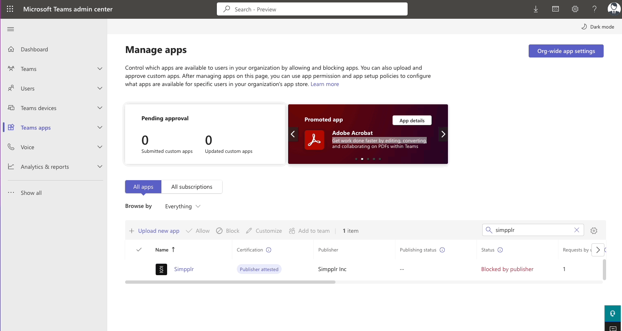This screenshot has height=331, width=622.
Task: Click Analytics & reports chart icon
Action: (11, 167)
